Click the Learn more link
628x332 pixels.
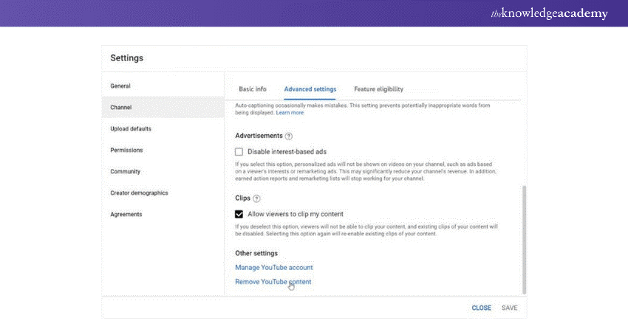click(x=290, y=113)
